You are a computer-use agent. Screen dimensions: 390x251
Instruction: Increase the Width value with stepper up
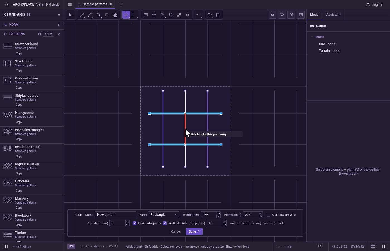[x=218, y=213]
